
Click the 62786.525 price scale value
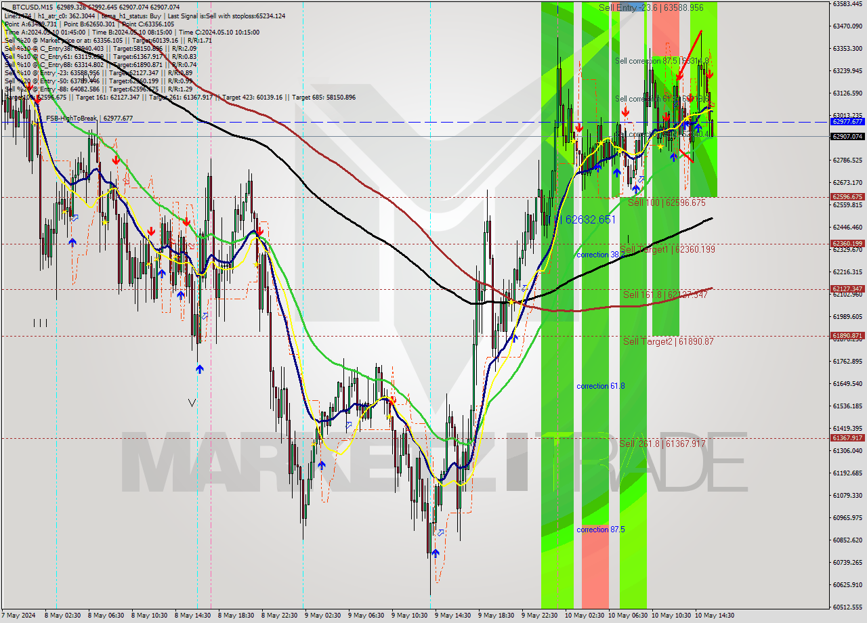coord(847,160)
